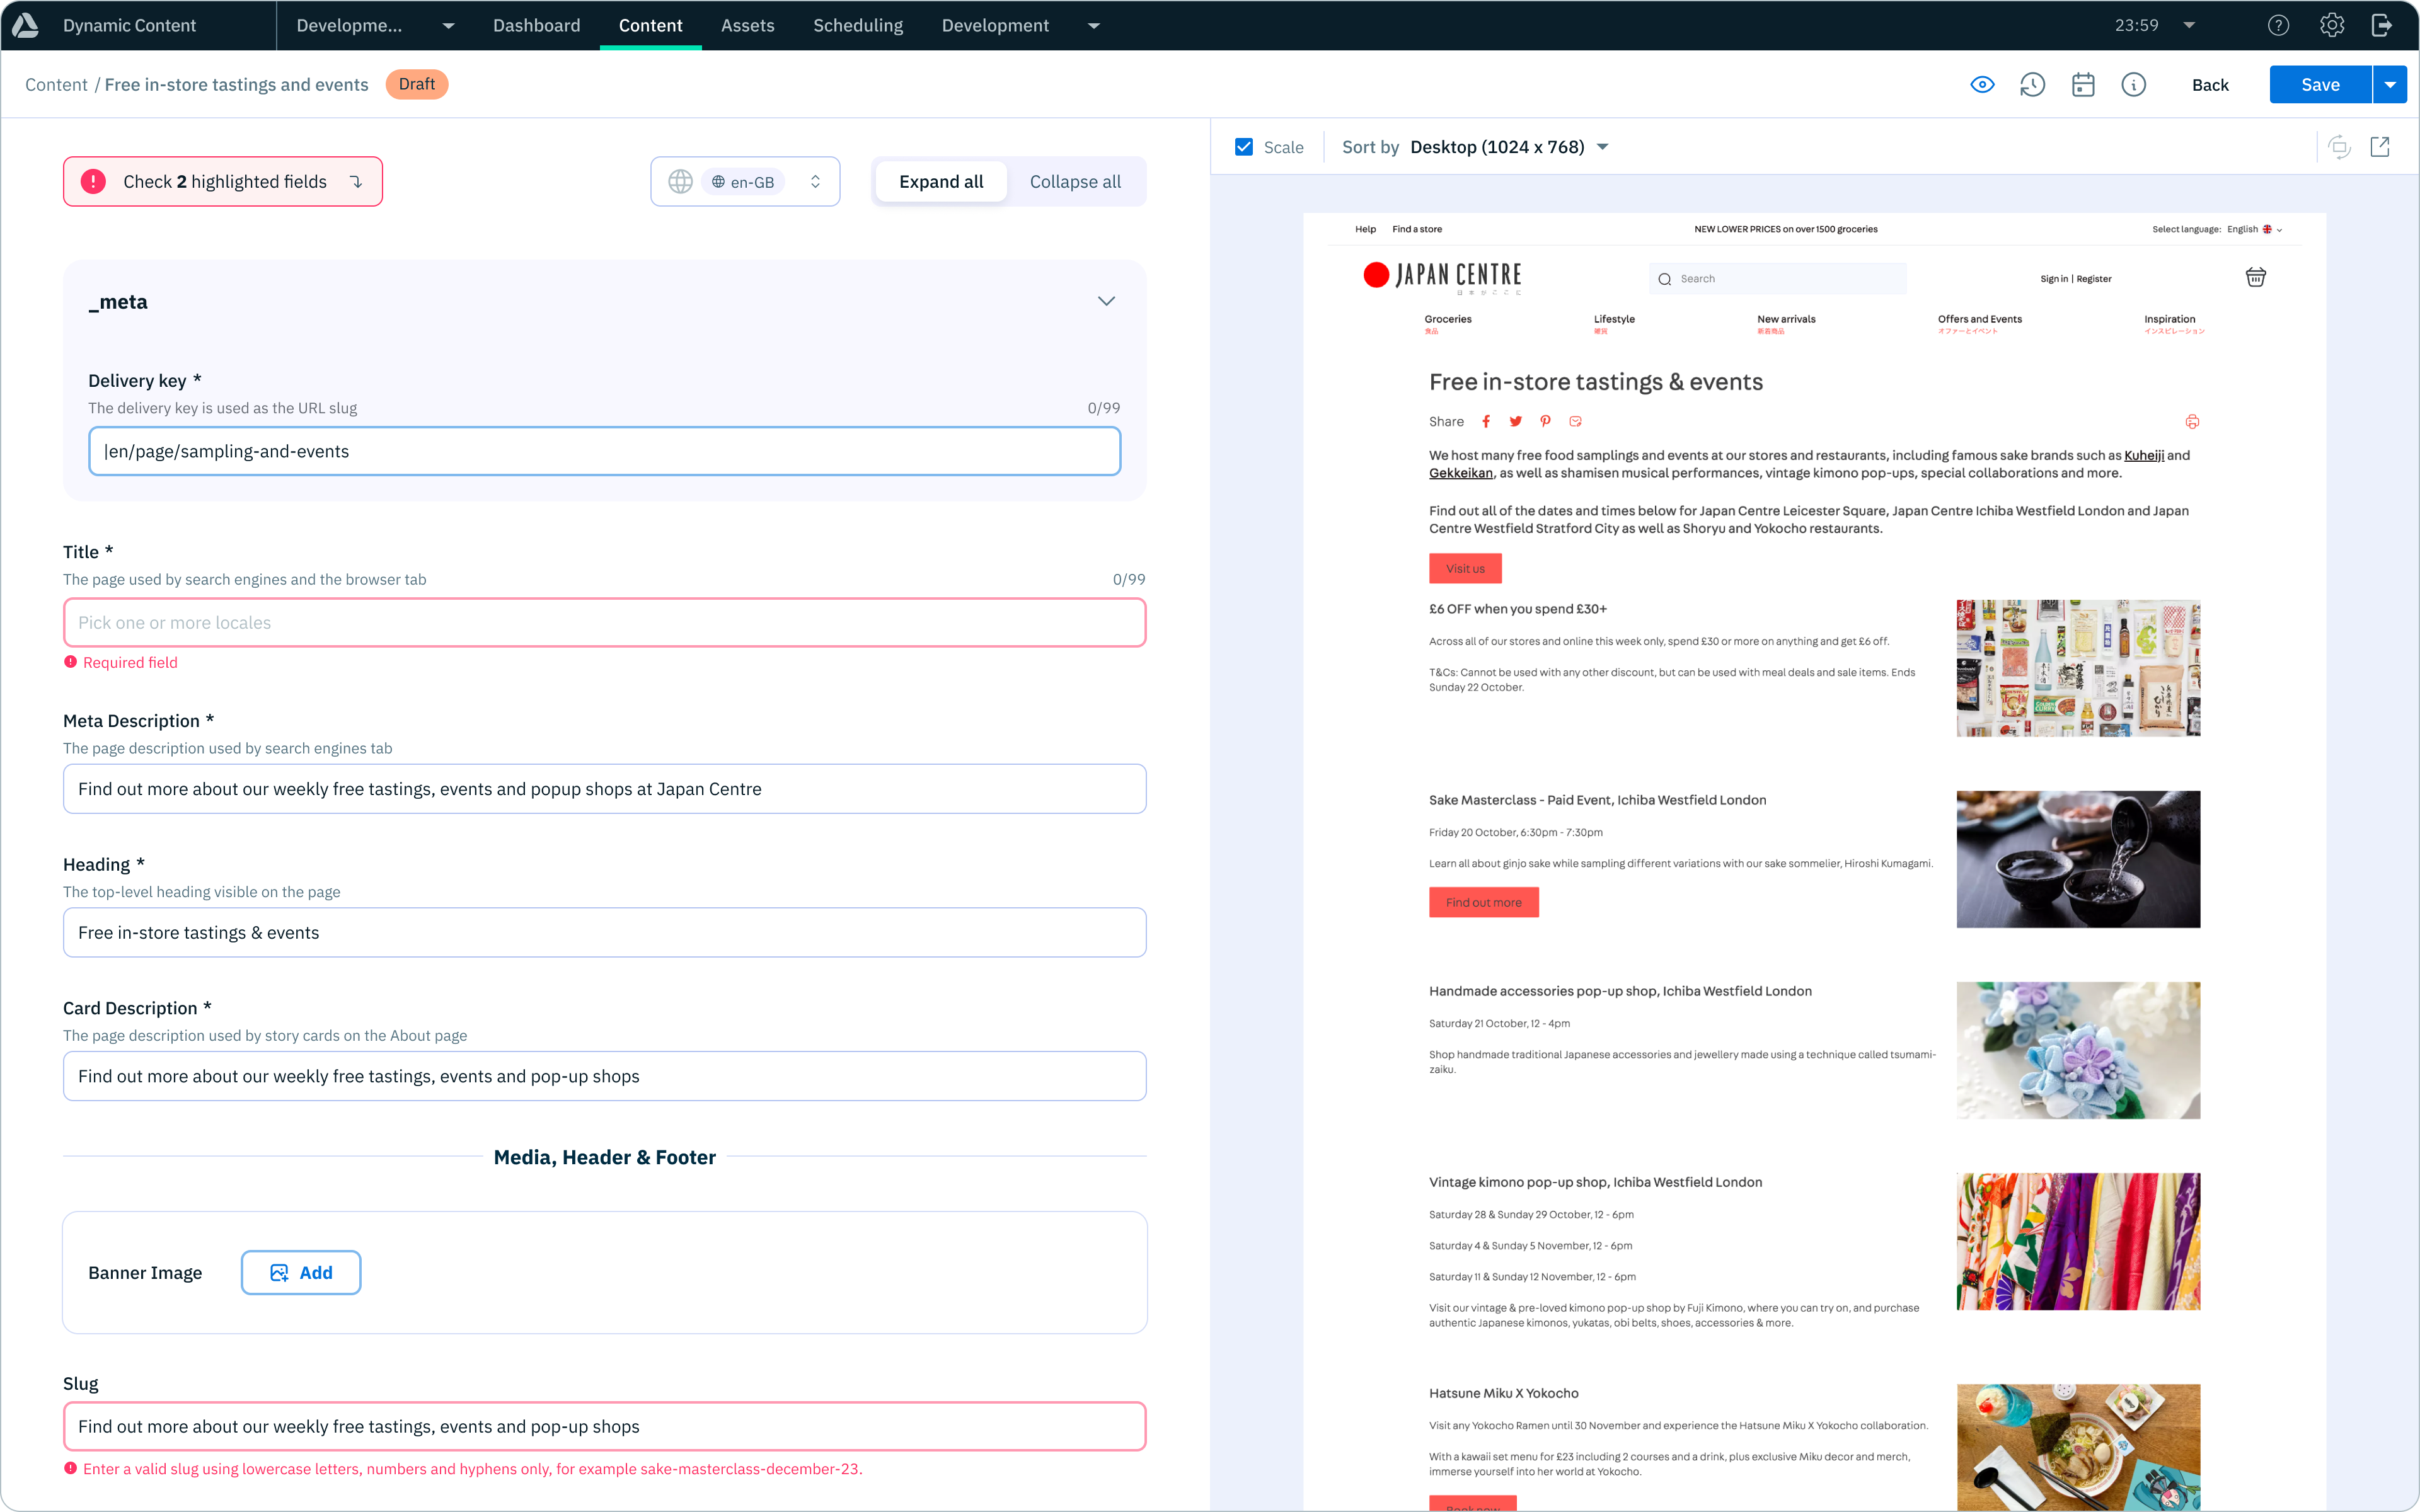2420x1512 pixels.
Task: Click Groceries in preview navigation
Action: click(1448, 319)
